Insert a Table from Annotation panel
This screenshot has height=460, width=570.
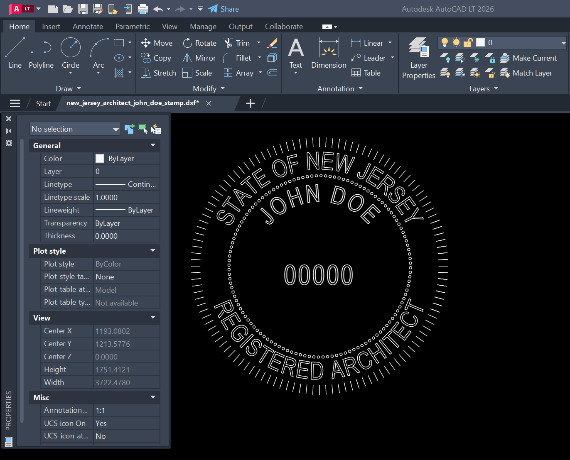366,73
